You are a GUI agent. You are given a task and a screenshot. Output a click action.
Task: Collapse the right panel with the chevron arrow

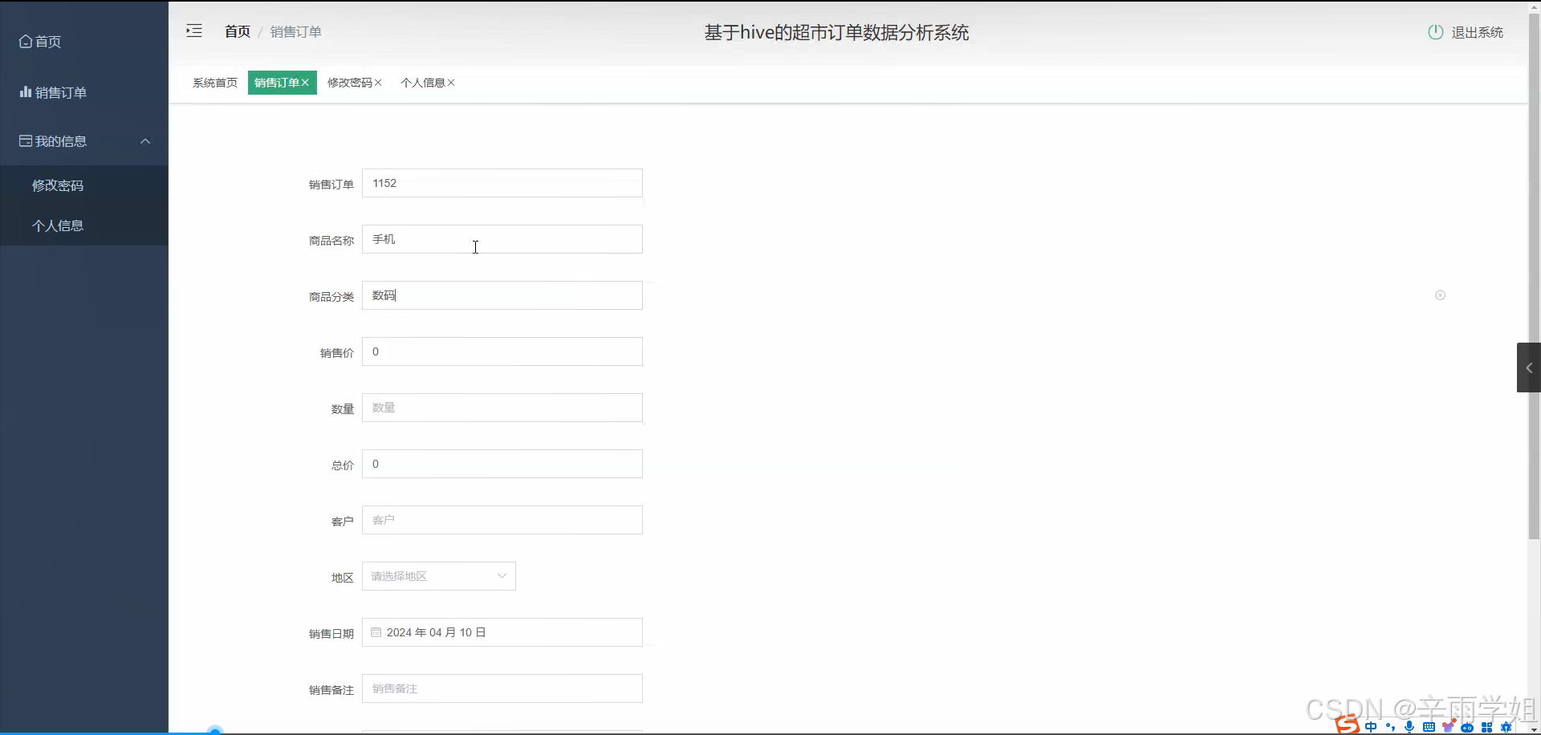(x=1530, y=367)
